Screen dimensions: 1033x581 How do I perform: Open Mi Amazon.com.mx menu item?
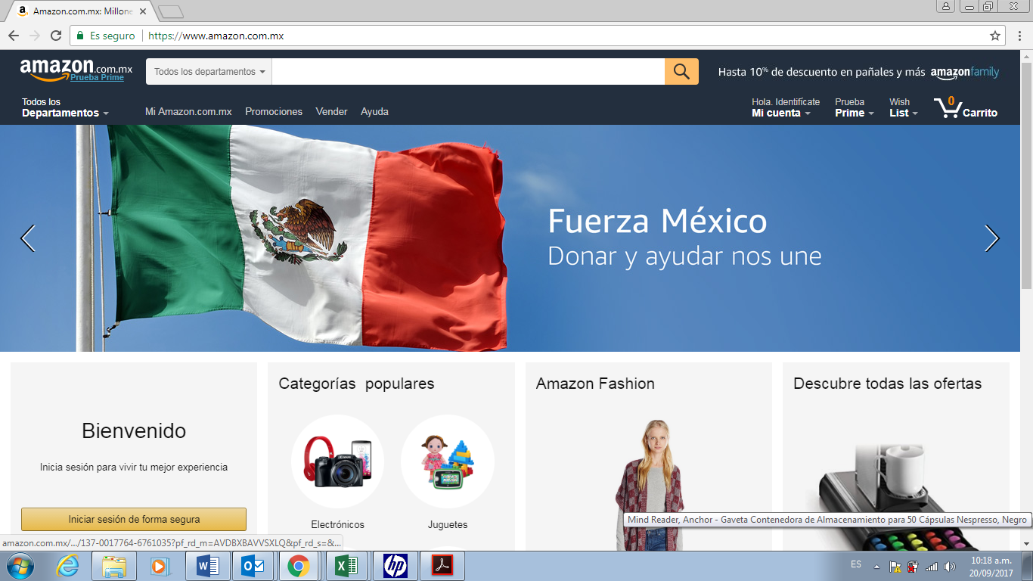pos(188,111)
